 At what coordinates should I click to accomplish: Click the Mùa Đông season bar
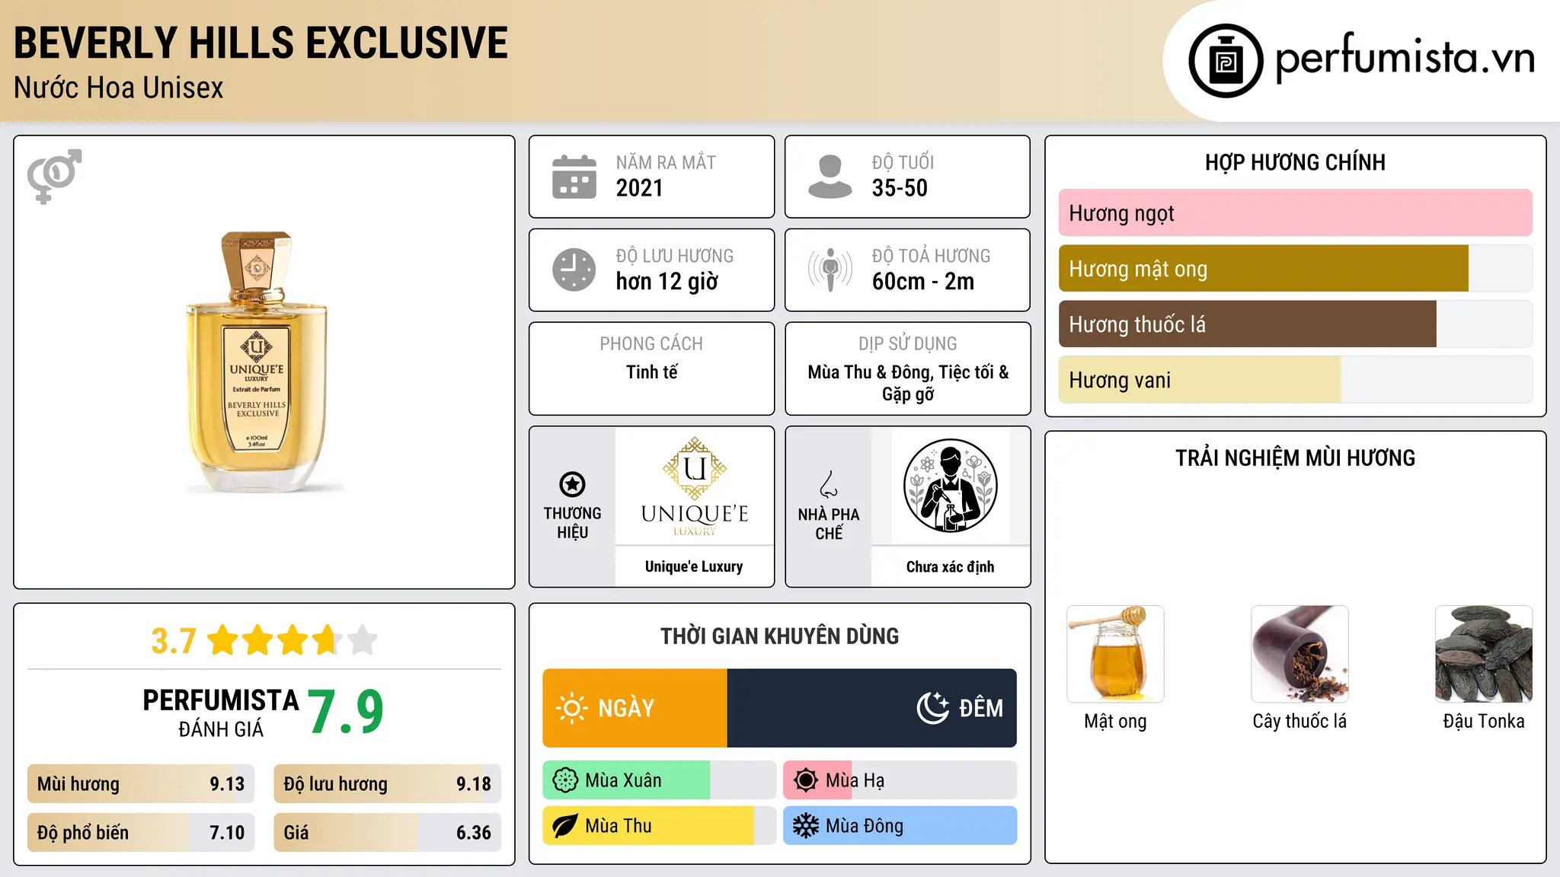(900, 826)
